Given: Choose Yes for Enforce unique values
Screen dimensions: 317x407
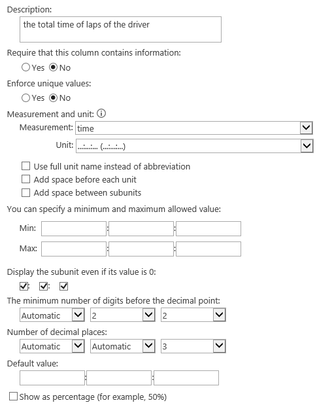Looking at the screenshot, I should click(25, 98).
